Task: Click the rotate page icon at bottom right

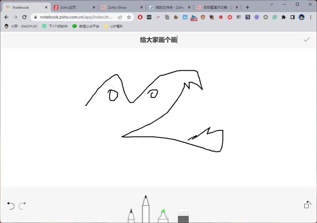Action: (x=307, y=204)
